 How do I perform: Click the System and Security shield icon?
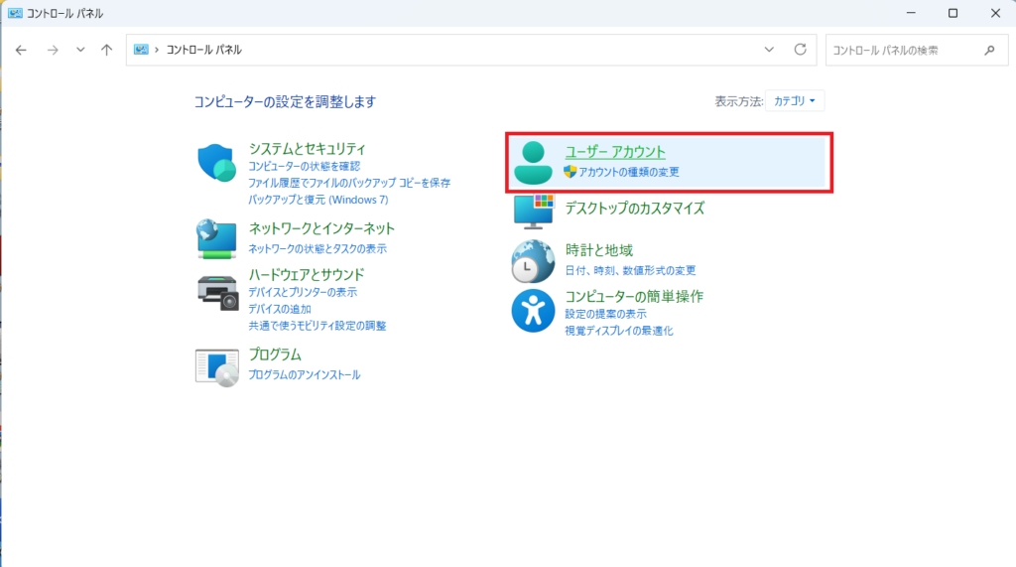(216, 163)
